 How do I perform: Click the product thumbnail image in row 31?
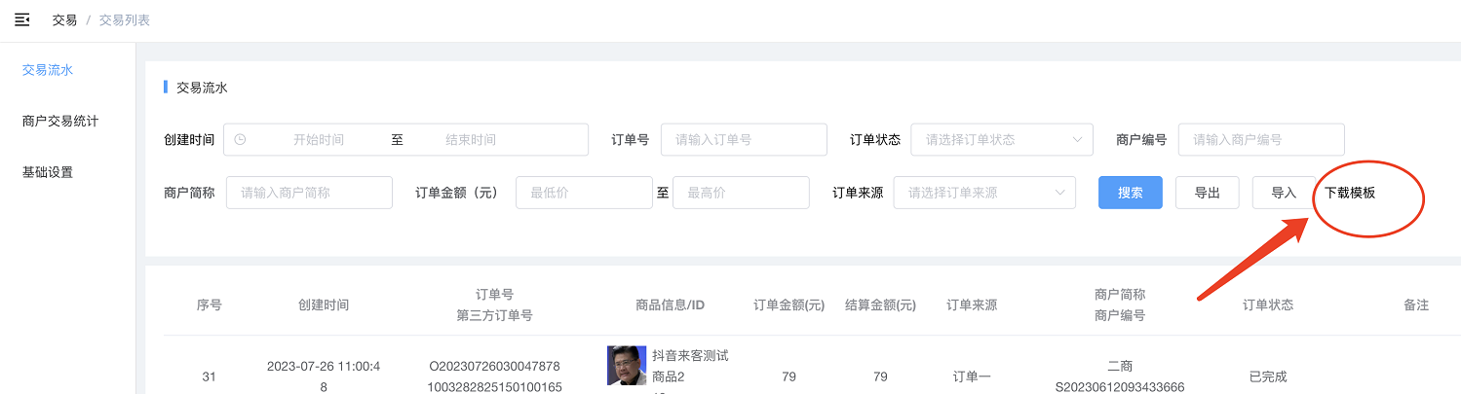pyautogui.click(x=626, y=366)
